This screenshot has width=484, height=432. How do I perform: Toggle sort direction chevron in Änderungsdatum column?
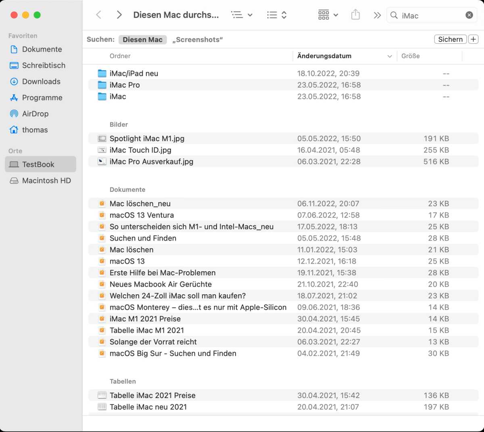click(x=390, y=57)
